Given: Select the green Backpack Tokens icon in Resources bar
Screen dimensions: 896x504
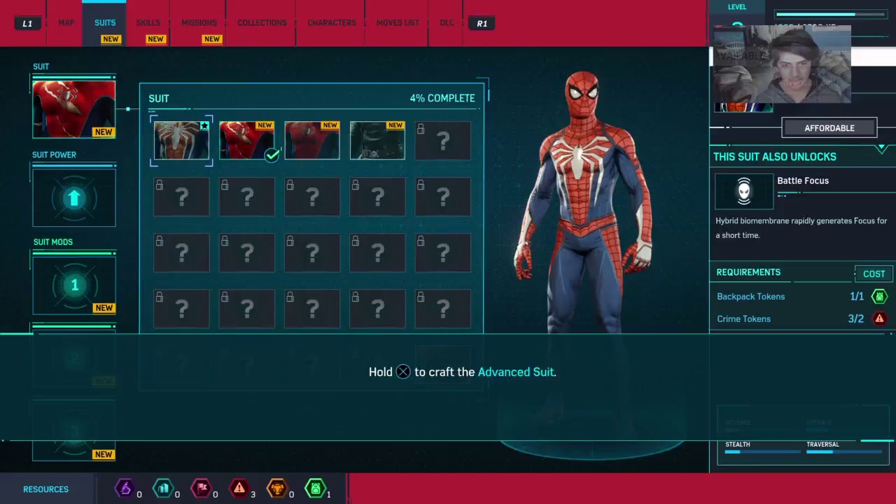Looking at the screenshot, I should pos(315,488).
